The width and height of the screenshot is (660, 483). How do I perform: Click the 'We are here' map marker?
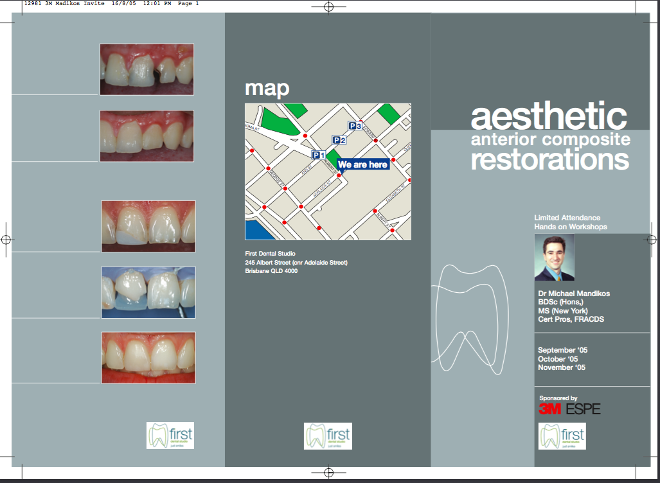coord(362,164)
